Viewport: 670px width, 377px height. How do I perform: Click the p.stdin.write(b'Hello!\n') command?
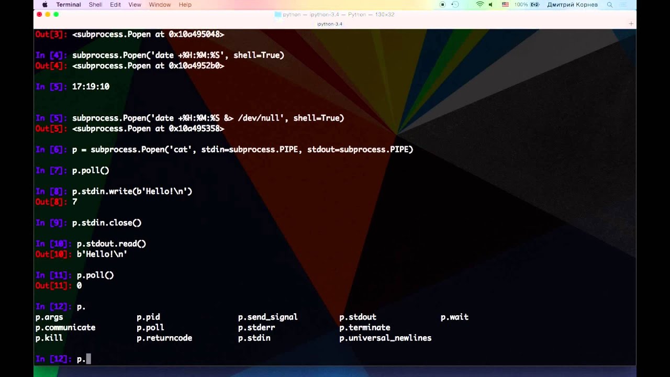coord(132,191)
